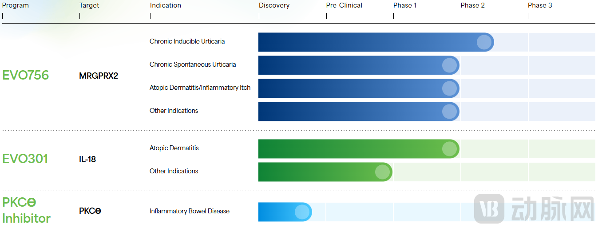Click the Phase 2 stage header
Image resolution: width=598 pixels, height=228 pixels.
point(472,5)
